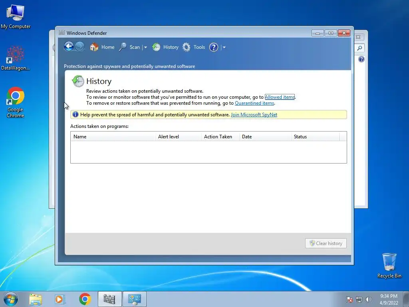Sort the list by the Name column
The height and width of the screenshot is (307, 409).
pos(113,137)
